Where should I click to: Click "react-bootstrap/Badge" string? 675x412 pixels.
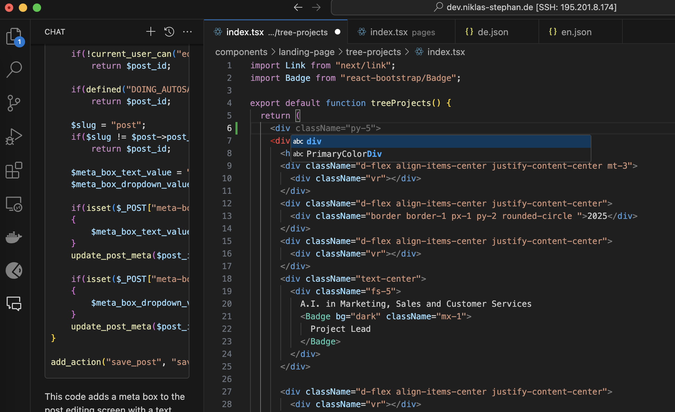click(x=398, y=78)
